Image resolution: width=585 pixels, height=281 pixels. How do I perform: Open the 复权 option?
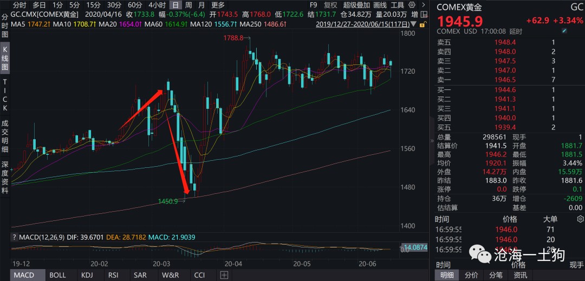click(x=330, y=5)
